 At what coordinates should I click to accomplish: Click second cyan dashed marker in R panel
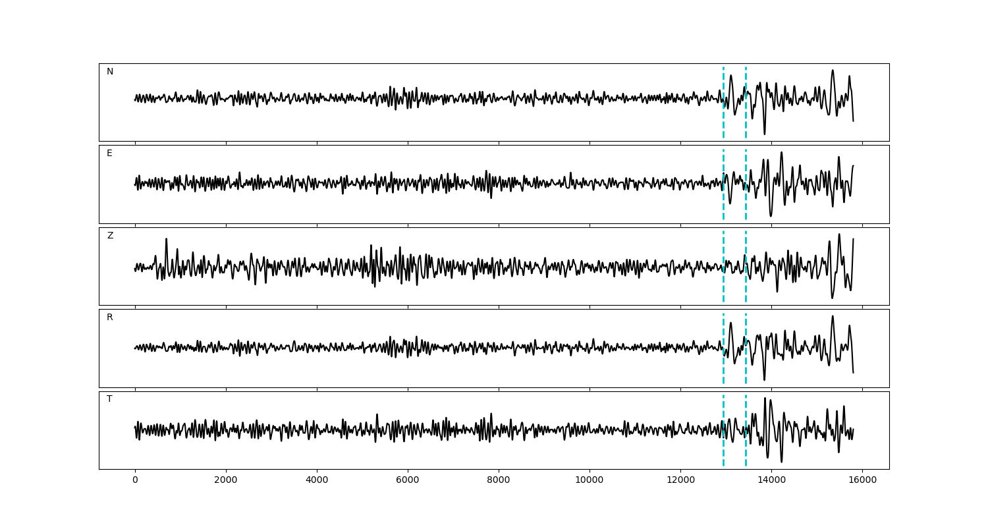coord(746,366)
